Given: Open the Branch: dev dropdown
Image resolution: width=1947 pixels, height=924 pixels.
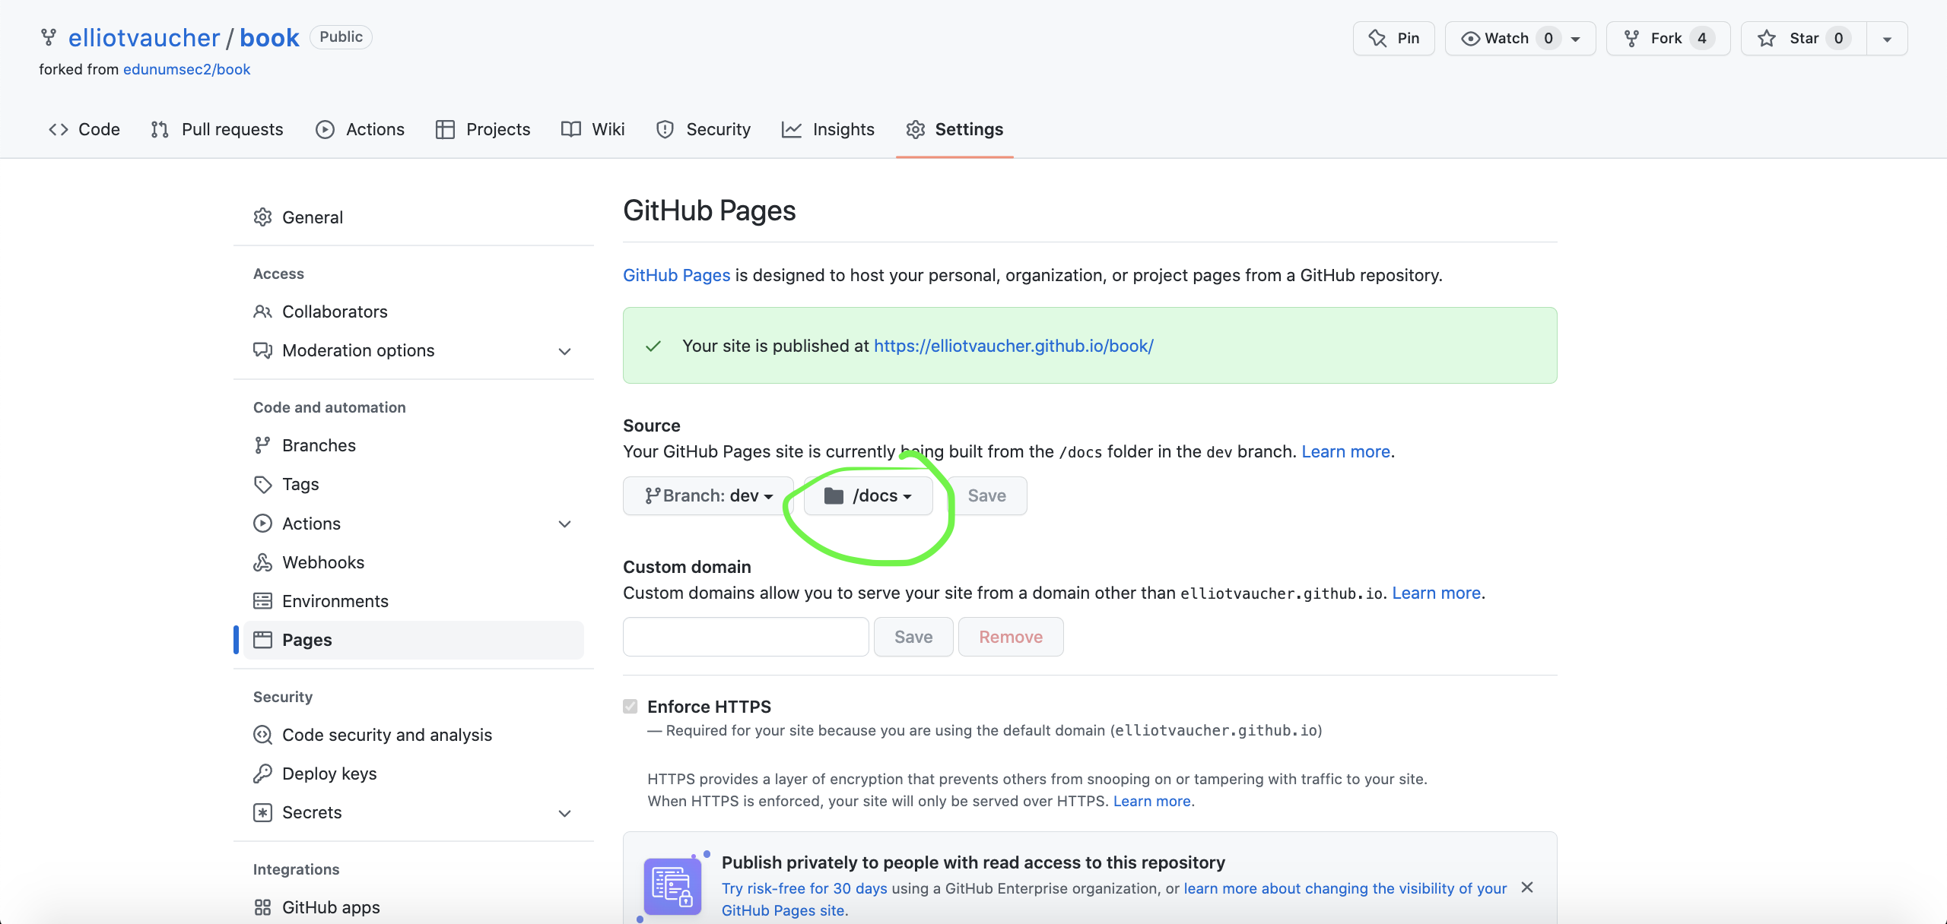Looking at the screenshot, I should 708,495.
